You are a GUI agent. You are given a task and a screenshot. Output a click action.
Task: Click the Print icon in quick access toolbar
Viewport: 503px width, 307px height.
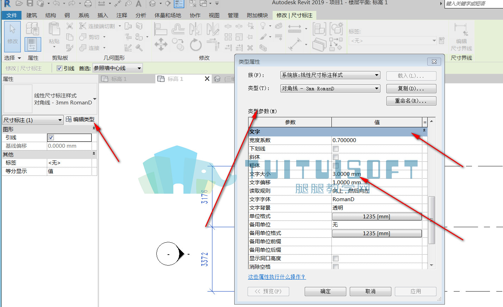pos(88,4)
